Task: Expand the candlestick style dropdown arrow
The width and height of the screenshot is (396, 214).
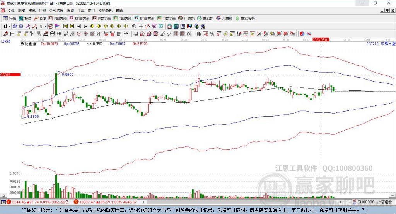Action: [x=45, y=26]
